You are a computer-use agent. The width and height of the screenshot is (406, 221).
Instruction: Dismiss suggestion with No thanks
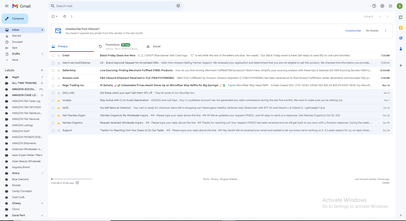(372, 31)
